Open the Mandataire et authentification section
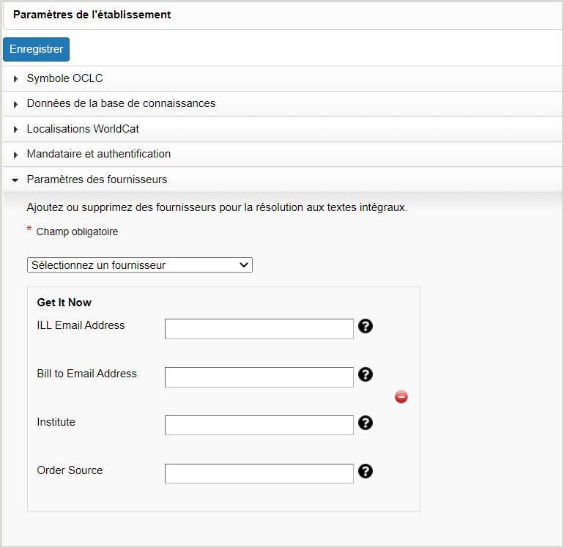The height and width of the screenshot is (548, 564). 98,154
